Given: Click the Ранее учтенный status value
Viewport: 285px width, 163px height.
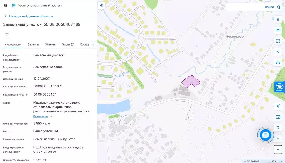Looking at the screenshot, I should coord(46,131).
